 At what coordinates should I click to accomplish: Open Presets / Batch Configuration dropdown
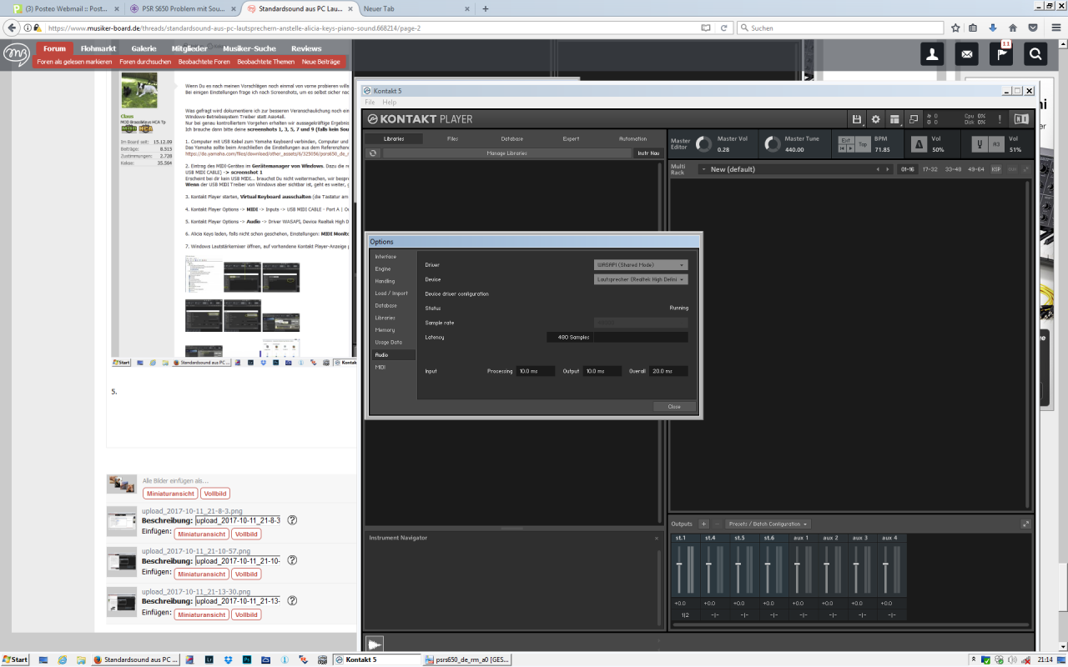pos(768,524)
